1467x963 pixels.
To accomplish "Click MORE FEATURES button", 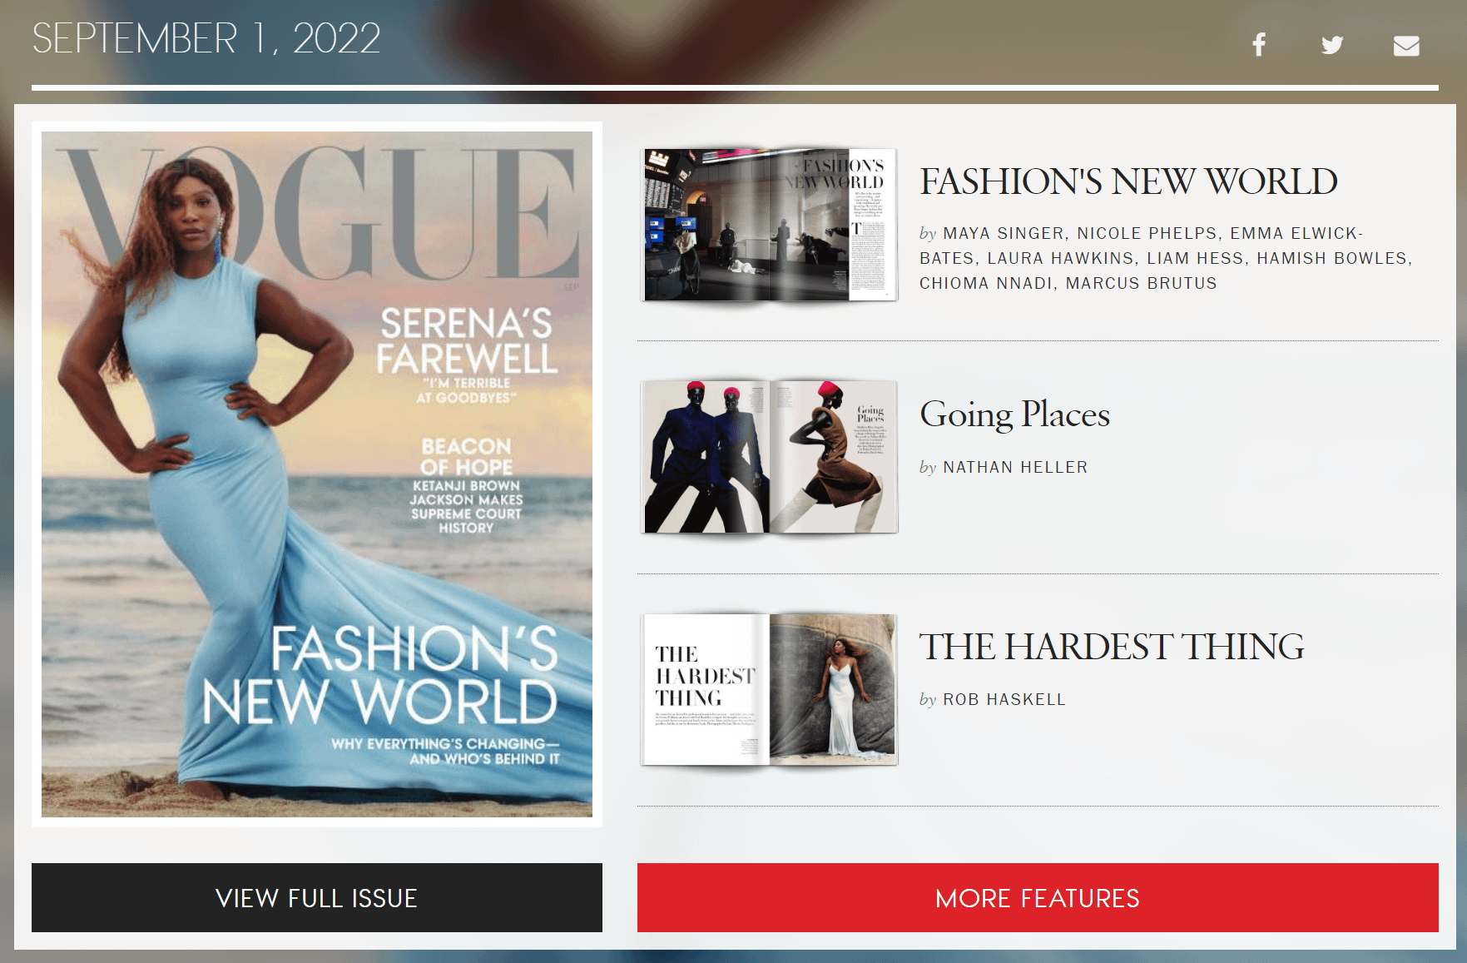I will pos(1038,899).
